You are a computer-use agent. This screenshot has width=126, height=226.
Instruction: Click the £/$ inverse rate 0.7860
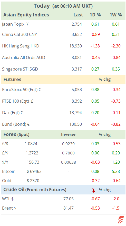click(x=68, y=153)
